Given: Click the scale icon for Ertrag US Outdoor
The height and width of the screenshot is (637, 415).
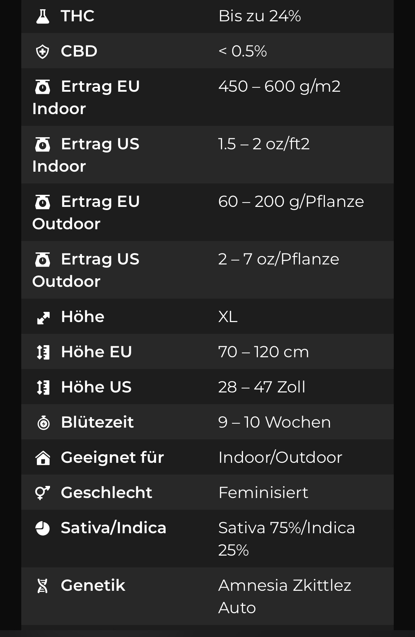Looking at the screenshot, I should coord(43,259).
